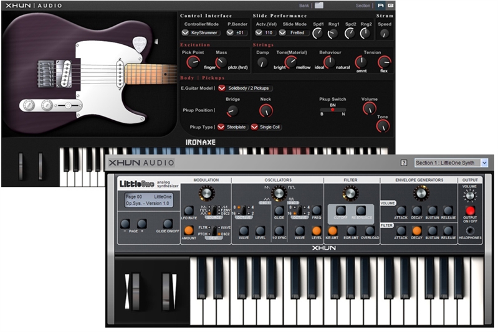
Task: Click the LFO Rate button
Action: (x=189, y=211)
